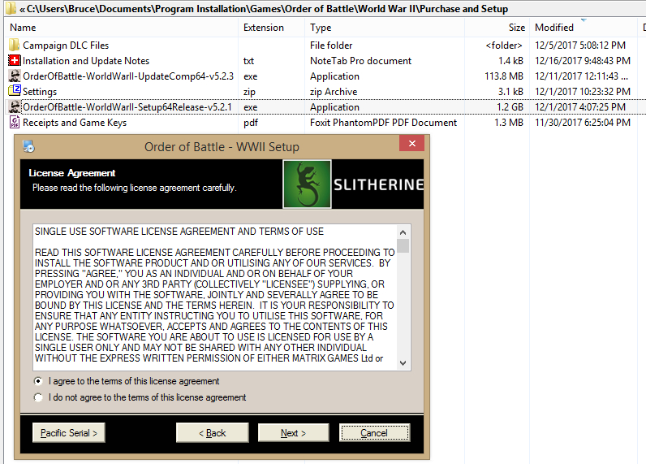Viewport: 646px width, 464px height.
Task: Click the '1.3 MB' size cell
Action: (508, 123)
